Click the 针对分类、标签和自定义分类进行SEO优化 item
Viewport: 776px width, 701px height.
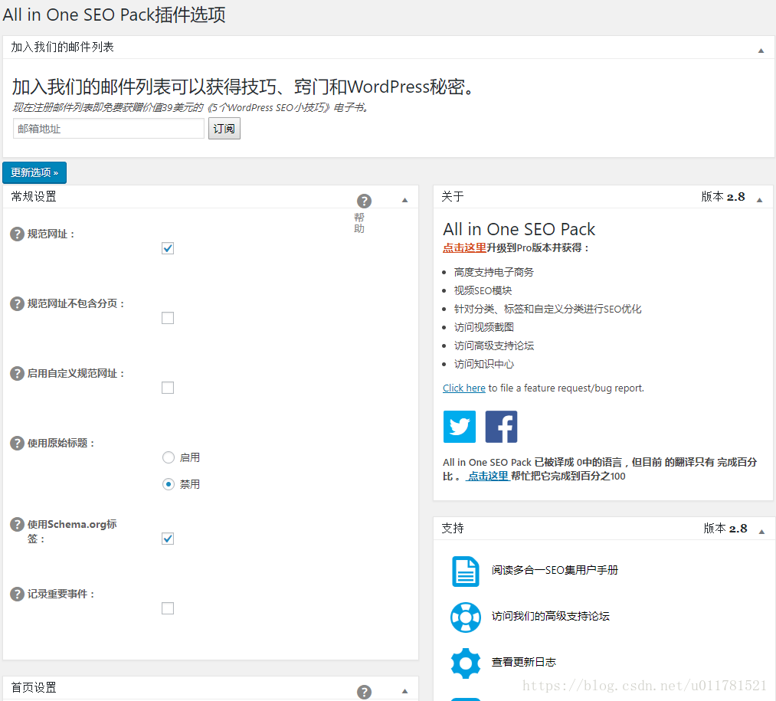tap(548, 309)
